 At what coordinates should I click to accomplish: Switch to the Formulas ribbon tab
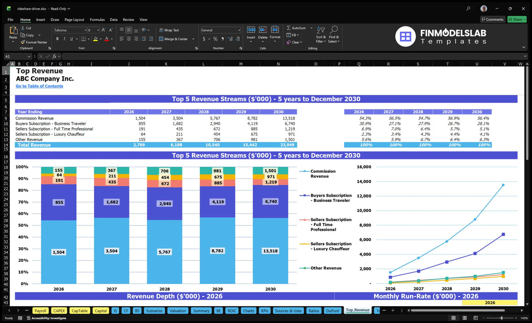tap(97, 19)
